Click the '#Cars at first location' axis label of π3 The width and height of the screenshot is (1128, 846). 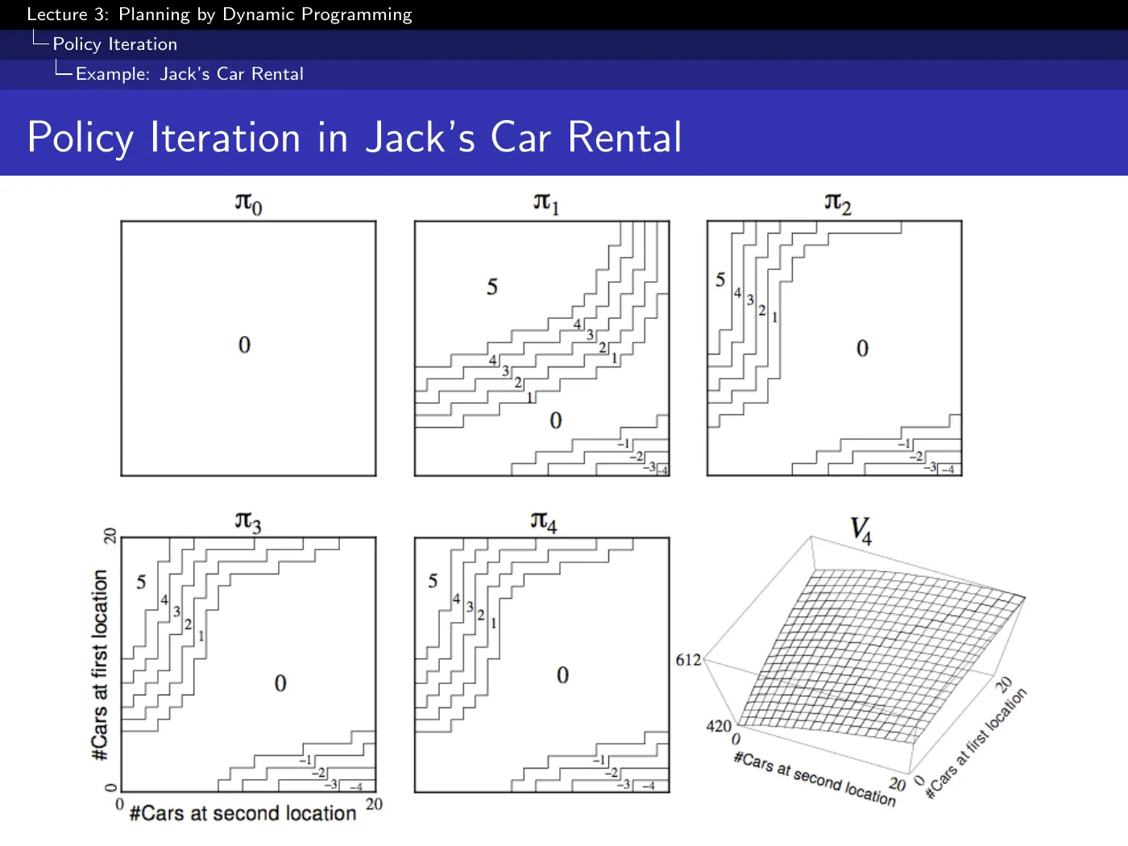[x=100, y=665]
